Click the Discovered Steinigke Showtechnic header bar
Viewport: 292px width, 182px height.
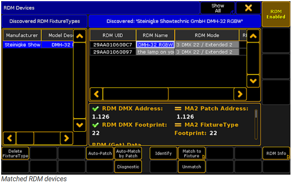174,21
